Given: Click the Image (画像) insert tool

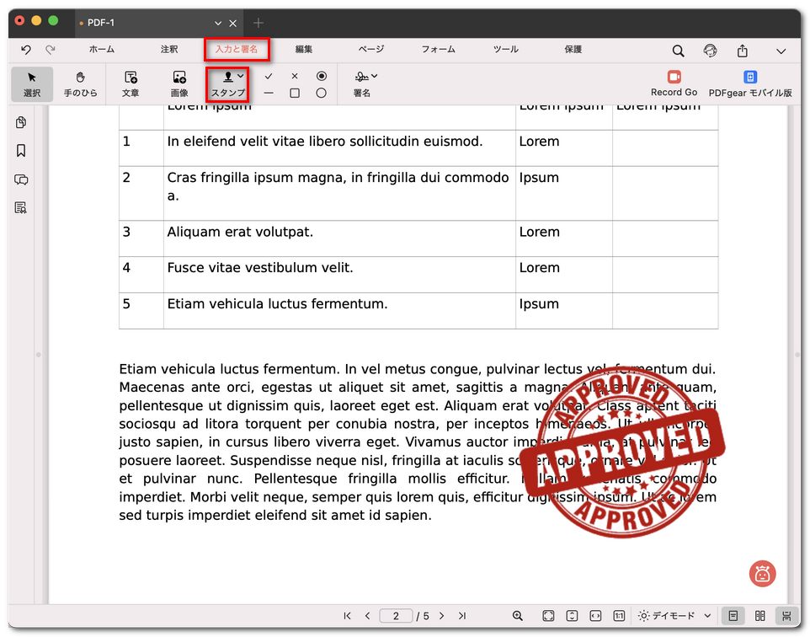Looking at the screenshot, I should click(179, 83).
